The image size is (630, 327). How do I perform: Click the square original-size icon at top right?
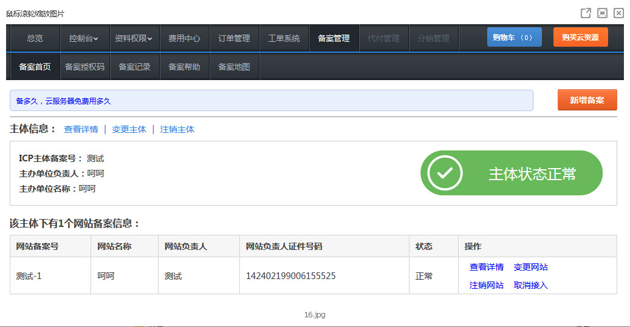coord(602,13)
